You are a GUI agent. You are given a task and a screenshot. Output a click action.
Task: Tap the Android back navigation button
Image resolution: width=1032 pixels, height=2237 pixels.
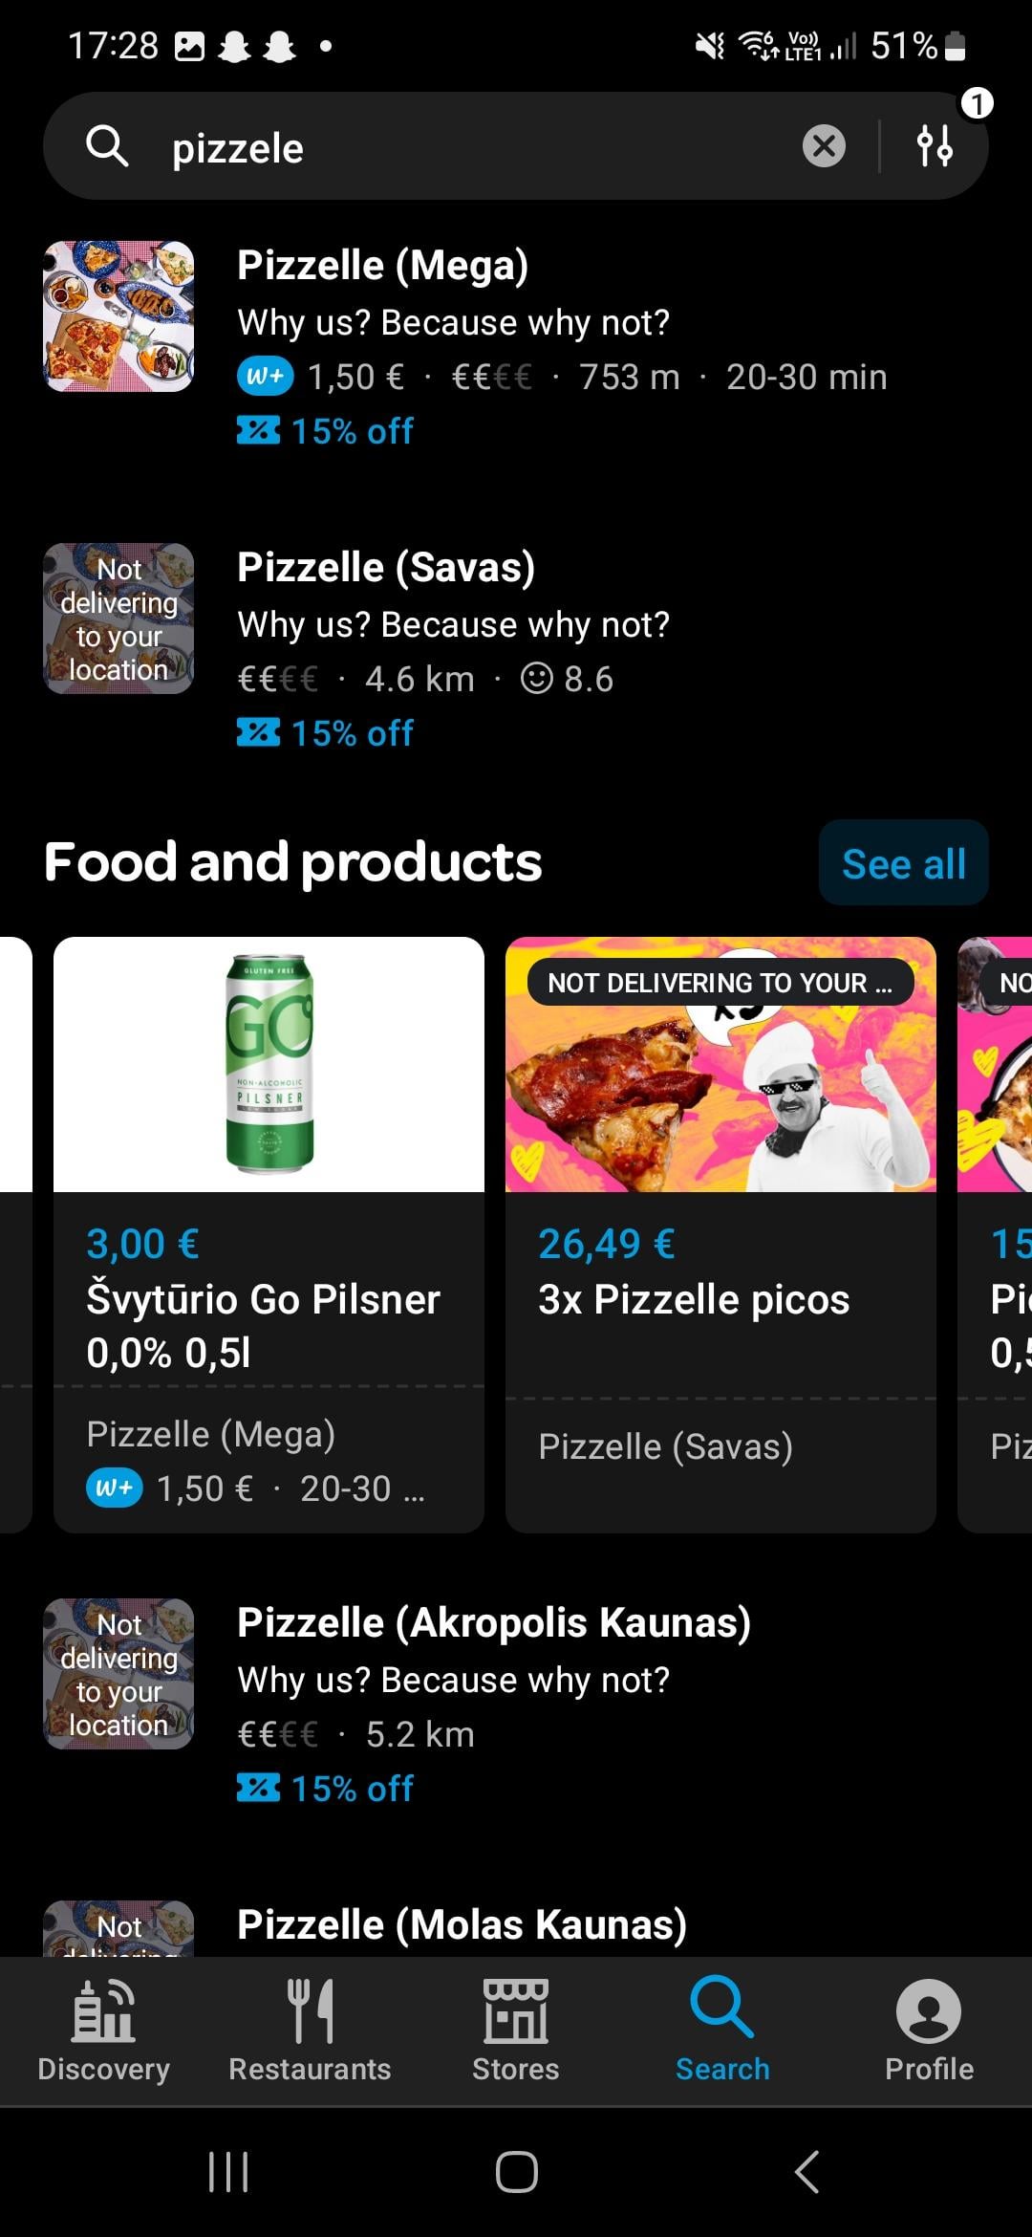(x=807, y=2172)
